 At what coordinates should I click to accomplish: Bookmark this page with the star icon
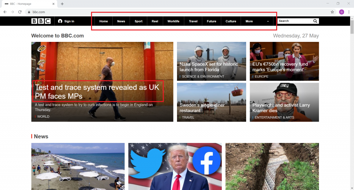(332, 12)
